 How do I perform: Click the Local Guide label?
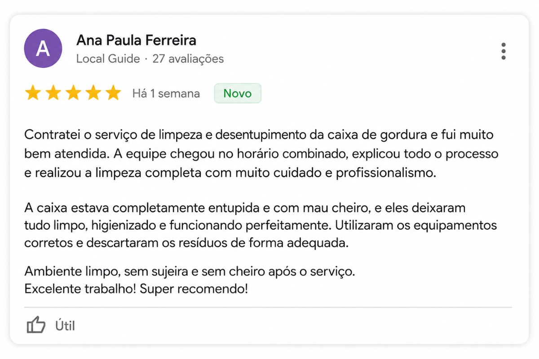108,59
